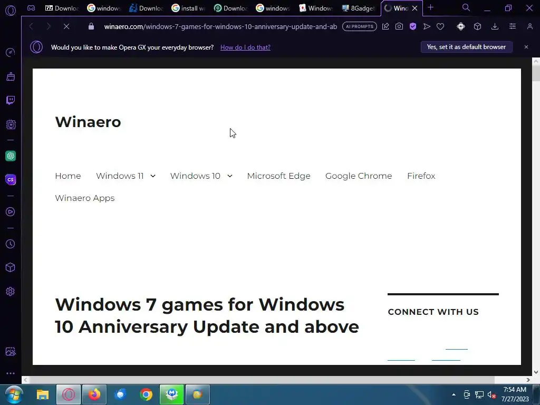Switch to the second 'windows' Google tab
This screenshot has width=540, height=405.
(274, 8)
